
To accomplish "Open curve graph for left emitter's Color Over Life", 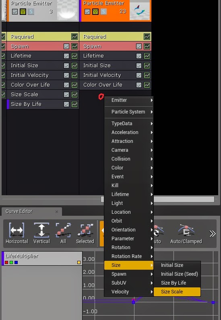I will click(74, 85).
